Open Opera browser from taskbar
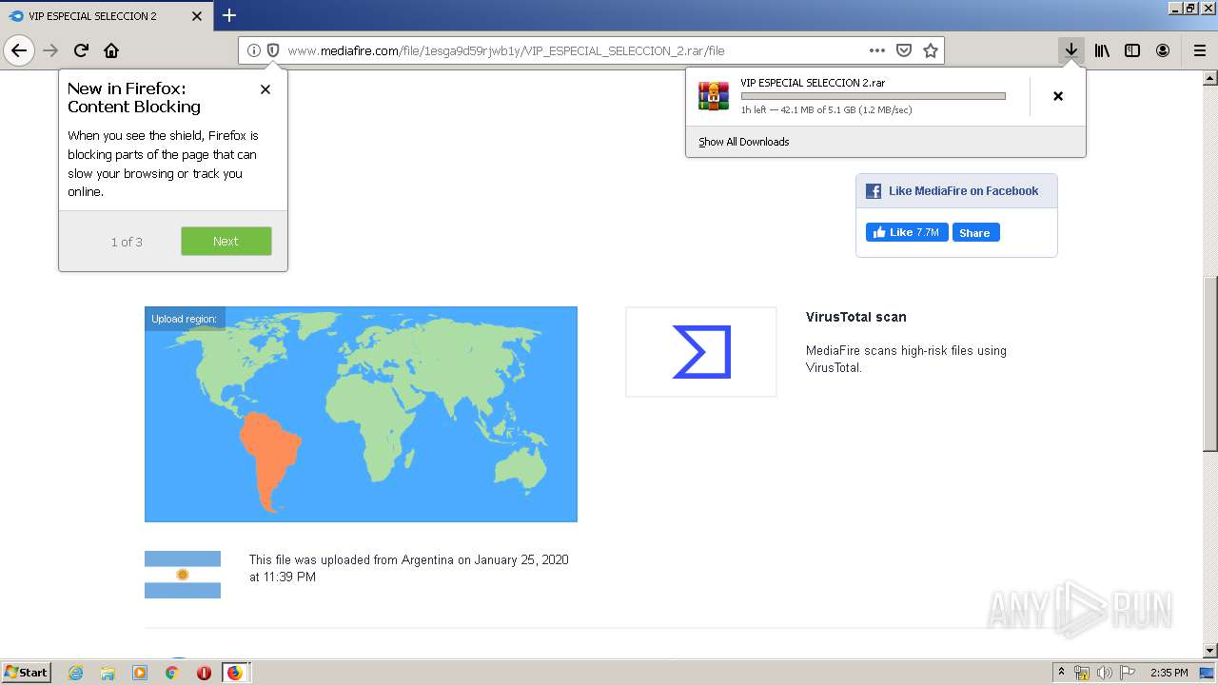 [204, 673]
